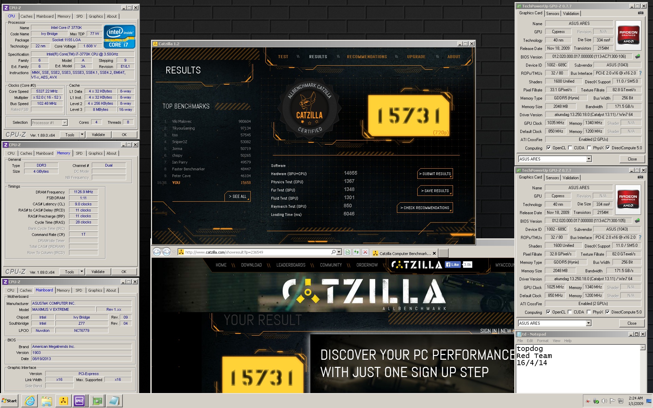This screenshot has width=653, height=408.
Task: Click LEADERBOARDS link on Catzilla website
Action: click(291, 265)
